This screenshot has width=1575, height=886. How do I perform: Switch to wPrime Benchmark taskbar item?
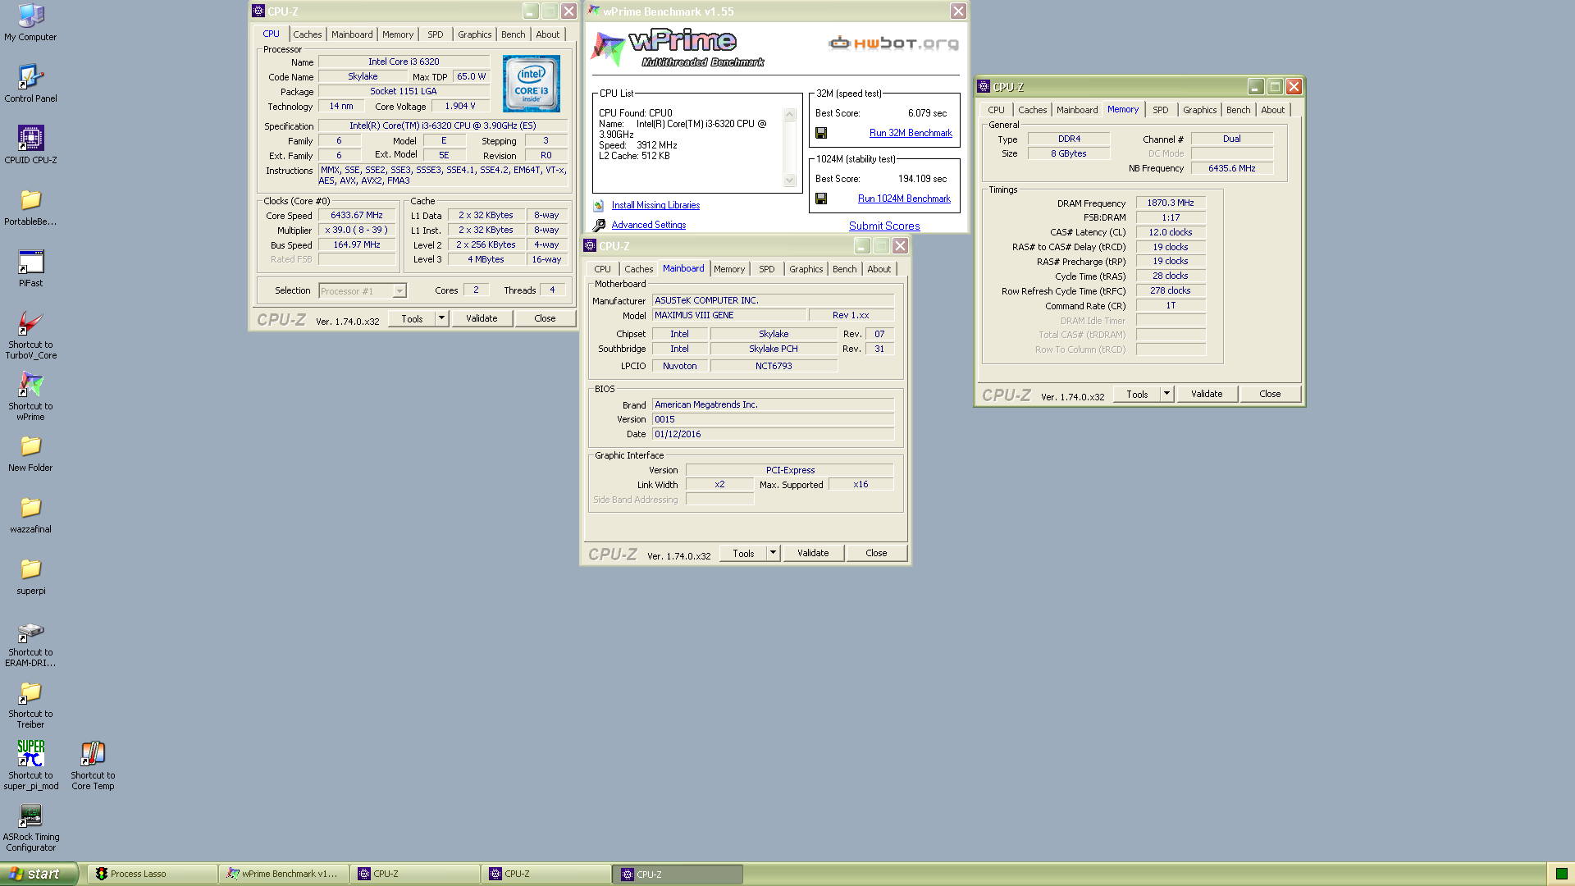(284, 874)
